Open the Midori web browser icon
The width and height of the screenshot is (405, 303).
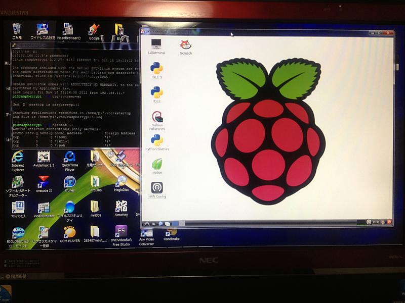pyautogui.click(x=157, y=166)
